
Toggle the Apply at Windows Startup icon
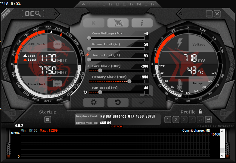[48, 120]
